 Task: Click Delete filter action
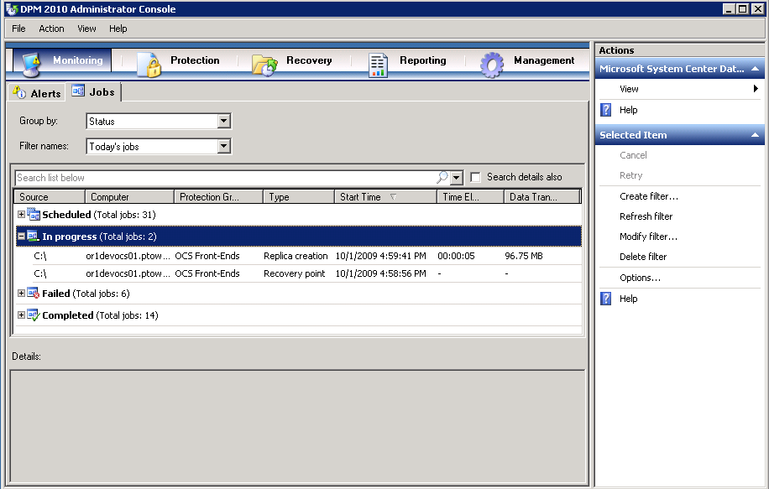pos(643,257)
